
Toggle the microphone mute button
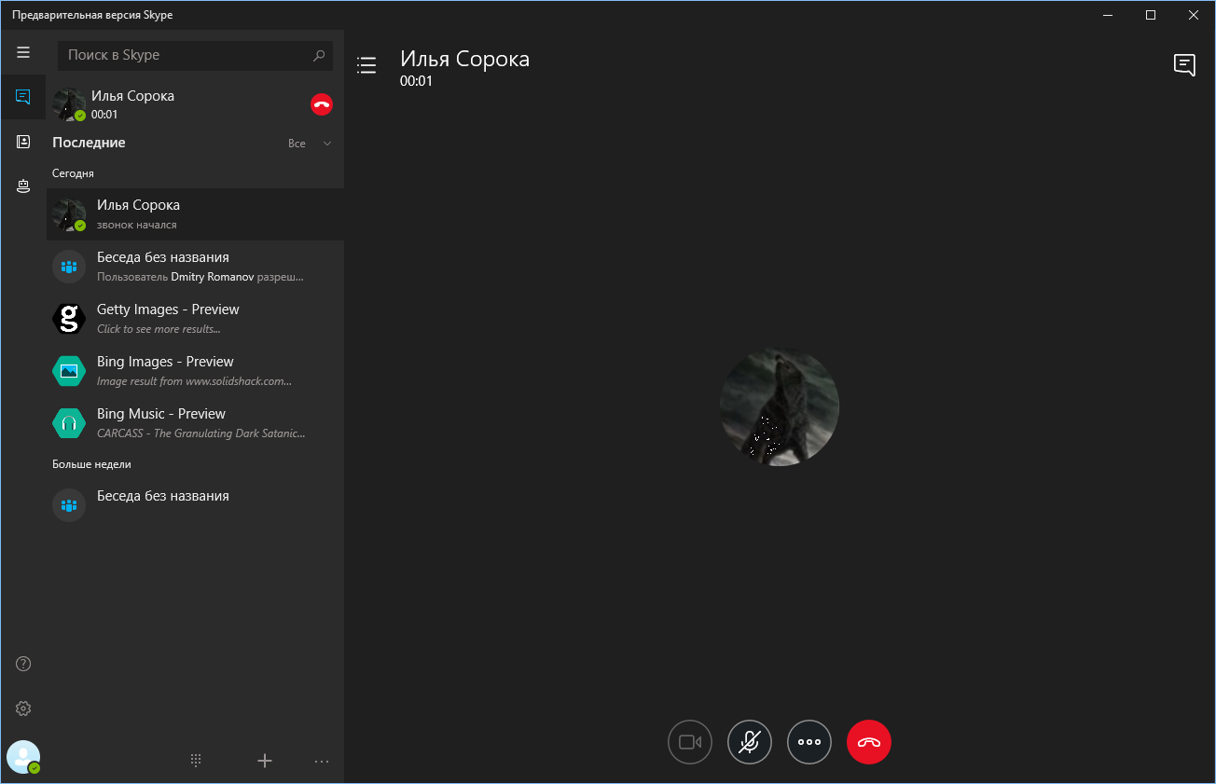pyautogui.click(x=750, y=742)
